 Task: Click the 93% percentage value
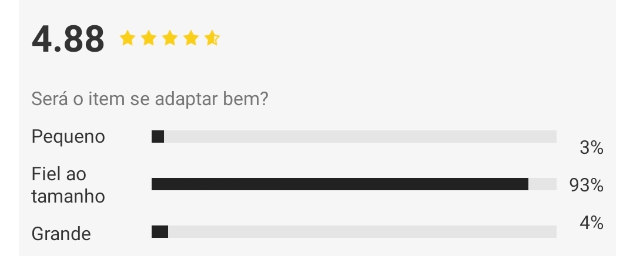click(586, 186)
